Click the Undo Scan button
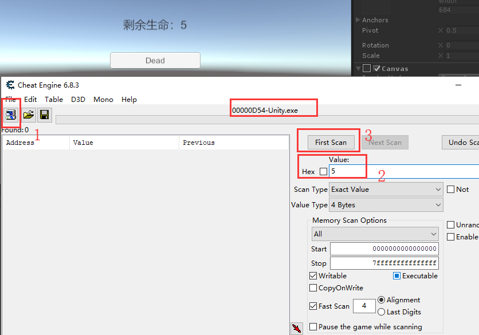 pos(464,142)
